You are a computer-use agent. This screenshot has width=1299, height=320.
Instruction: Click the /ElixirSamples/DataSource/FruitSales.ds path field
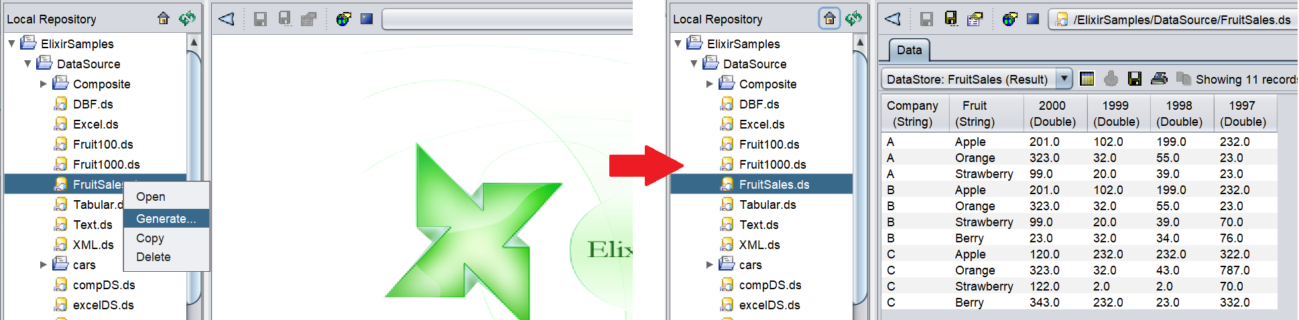point(1181,20)
